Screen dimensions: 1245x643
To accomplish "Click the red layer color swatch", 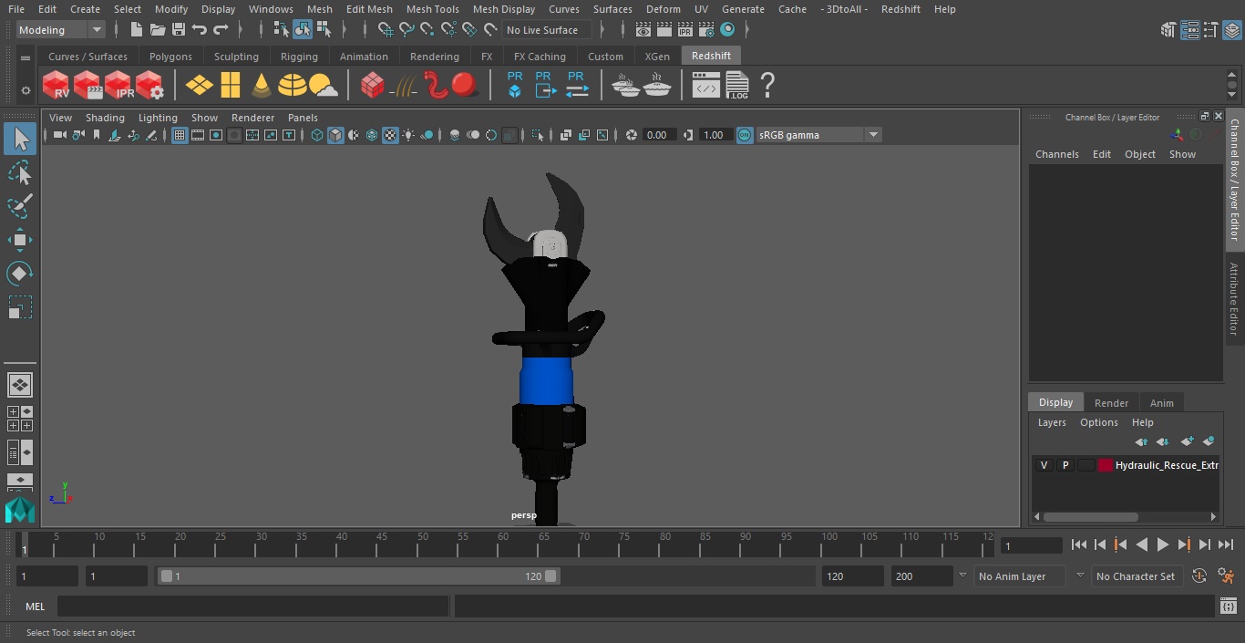I will point(1106,465).
